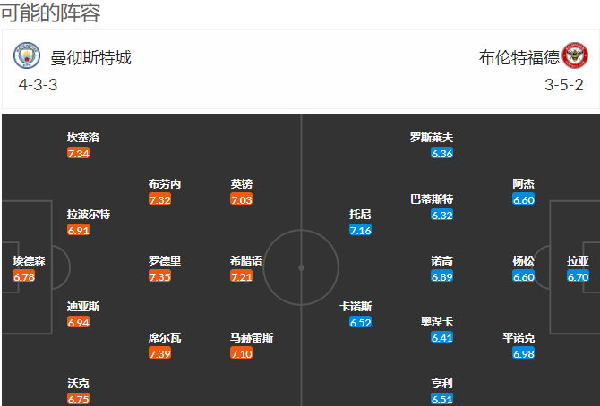Select player 坎塞洛 rated 7.34

[x=82, y=145]
